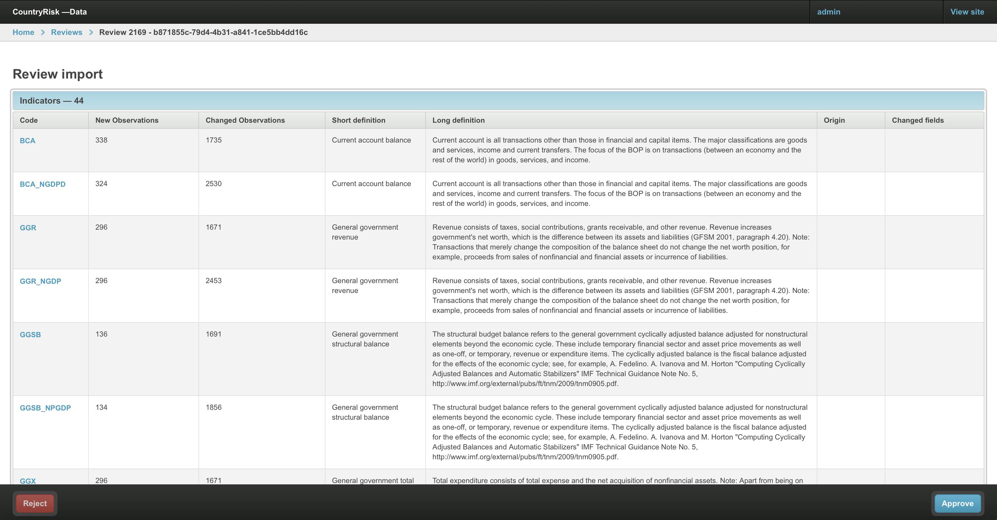This screenshot has width=997, height=520.
Task: Click GGSB_NPGDP row's structural balance short definition
Action: [x=365, y=412]
